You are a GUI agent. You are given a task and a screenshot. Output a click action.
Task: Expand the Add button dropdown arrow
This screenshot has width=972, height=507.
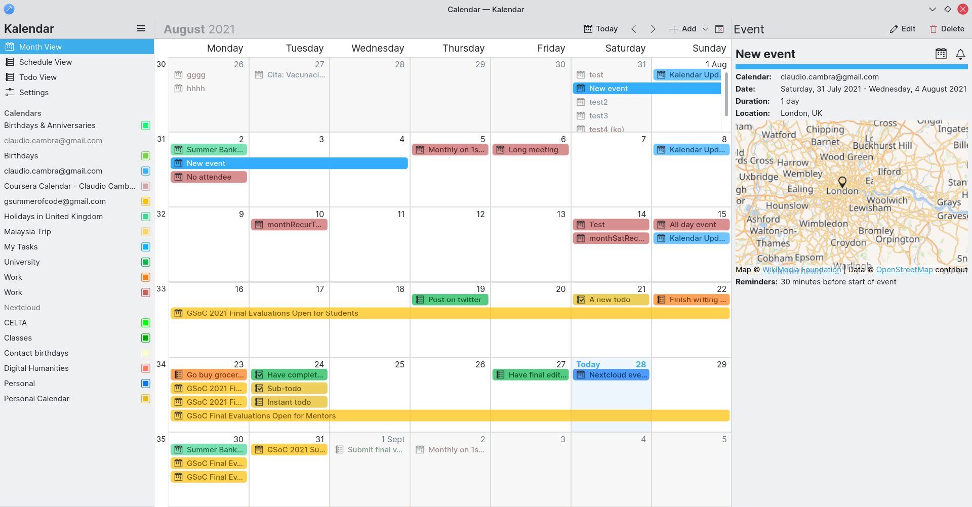[x=705, y=29]
